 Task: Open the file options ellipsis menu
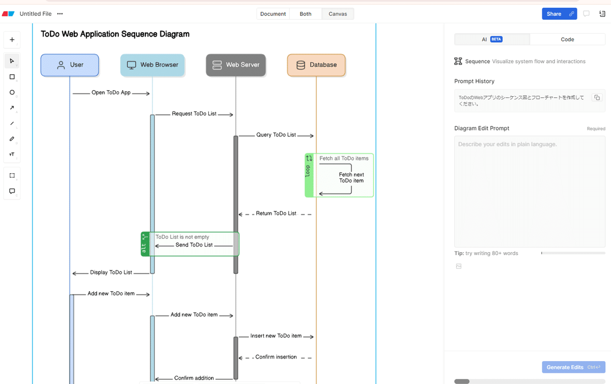click(x=60, y=14)
